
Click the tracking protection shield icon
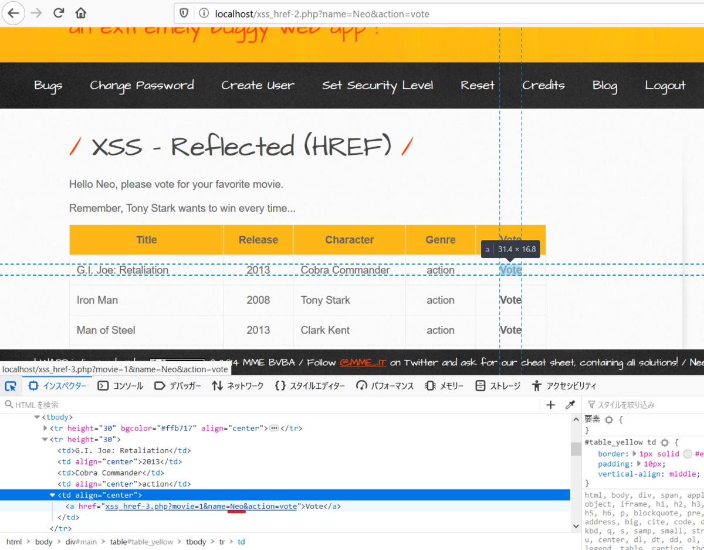point(184,13)
